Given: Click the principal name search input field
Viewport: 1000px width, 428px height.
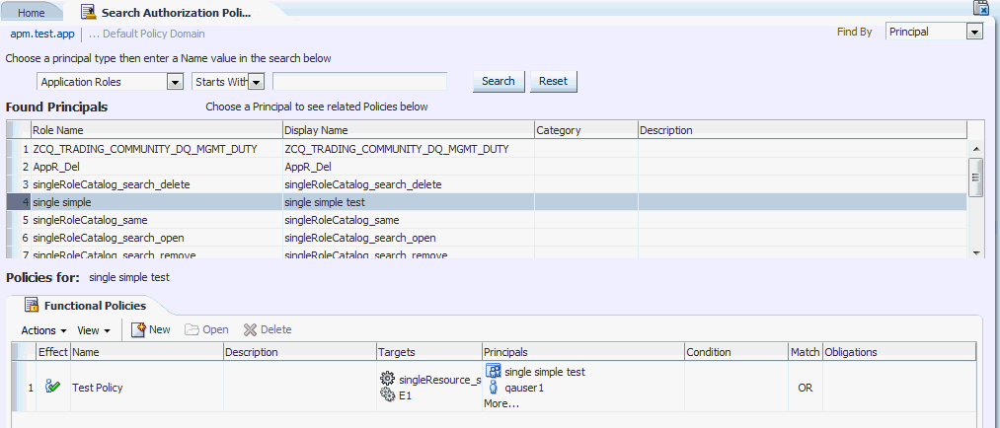Looking at the screenshot, I should (x=359, y=82).
